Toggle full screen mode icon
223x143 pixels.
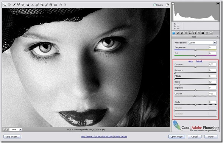point(167,5)
